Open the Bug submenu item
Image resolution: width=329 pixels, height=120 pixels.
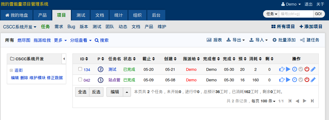[71, 27]
